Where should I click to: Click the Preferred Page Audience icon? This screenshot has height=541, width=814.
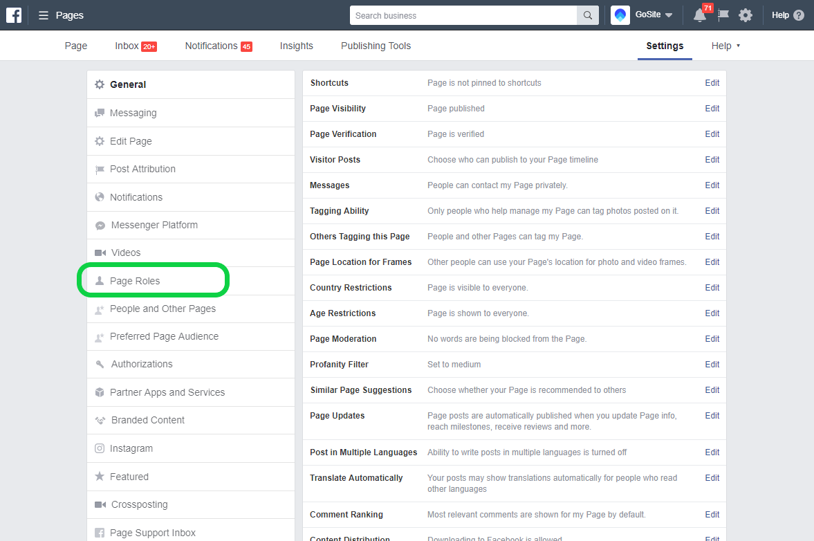pyautogui.click(x=100, y=338)
